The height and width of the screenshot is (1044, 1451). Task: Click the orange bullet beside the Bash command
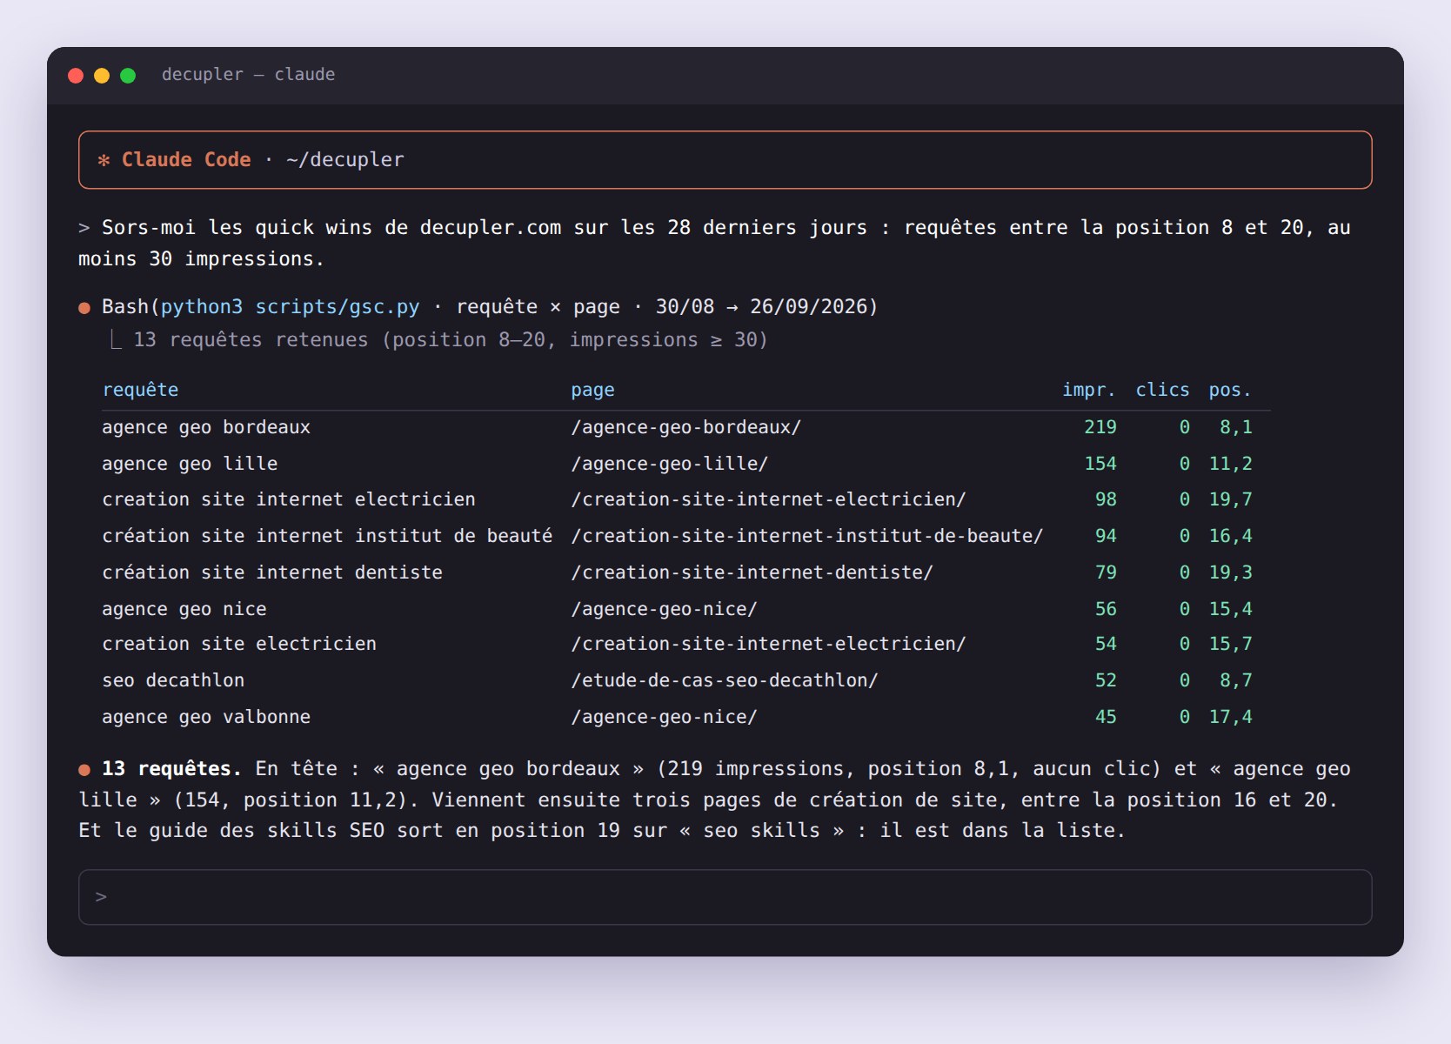84,308
